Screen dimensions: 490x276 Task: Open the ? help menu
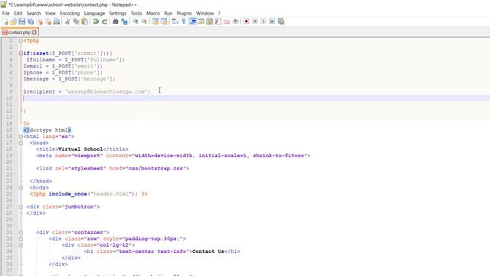coord(220,13)
